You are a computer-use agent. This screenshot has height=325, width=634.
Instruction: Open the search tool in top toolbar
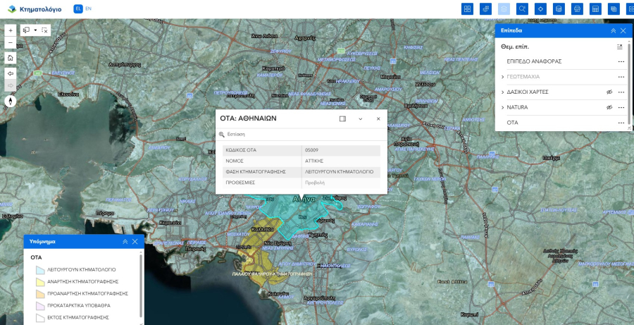pyautogui.click(x=522, y=9)
